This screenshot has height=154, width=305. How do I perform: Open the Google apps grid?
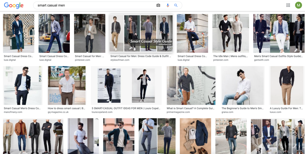coord(288,5)
